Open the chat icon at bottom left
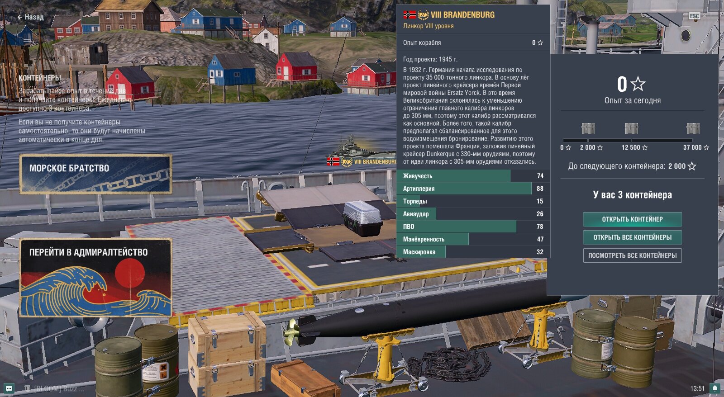This screenshot has width=724, height=397. tap(9, 388)
